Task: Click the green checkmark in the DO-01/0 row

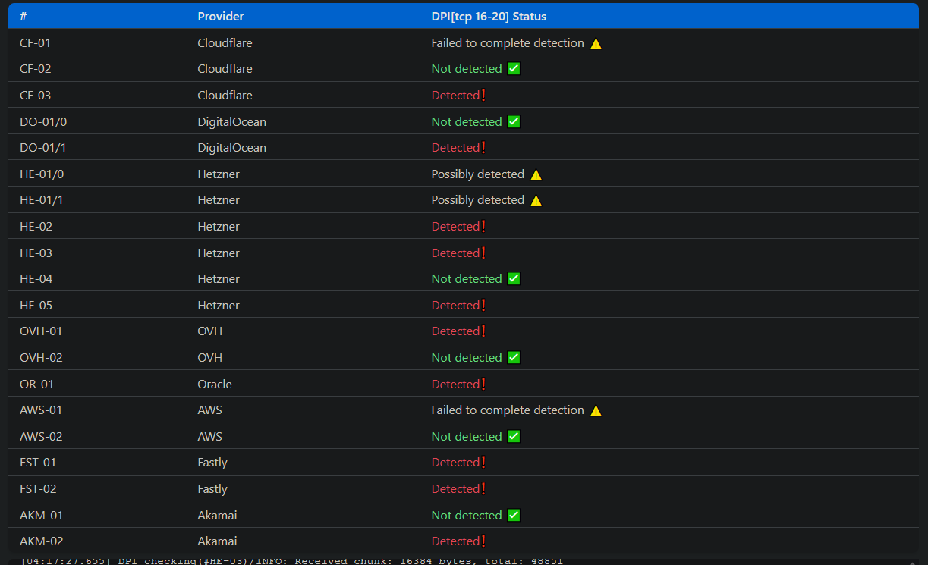Action: (x=514, y=121)
